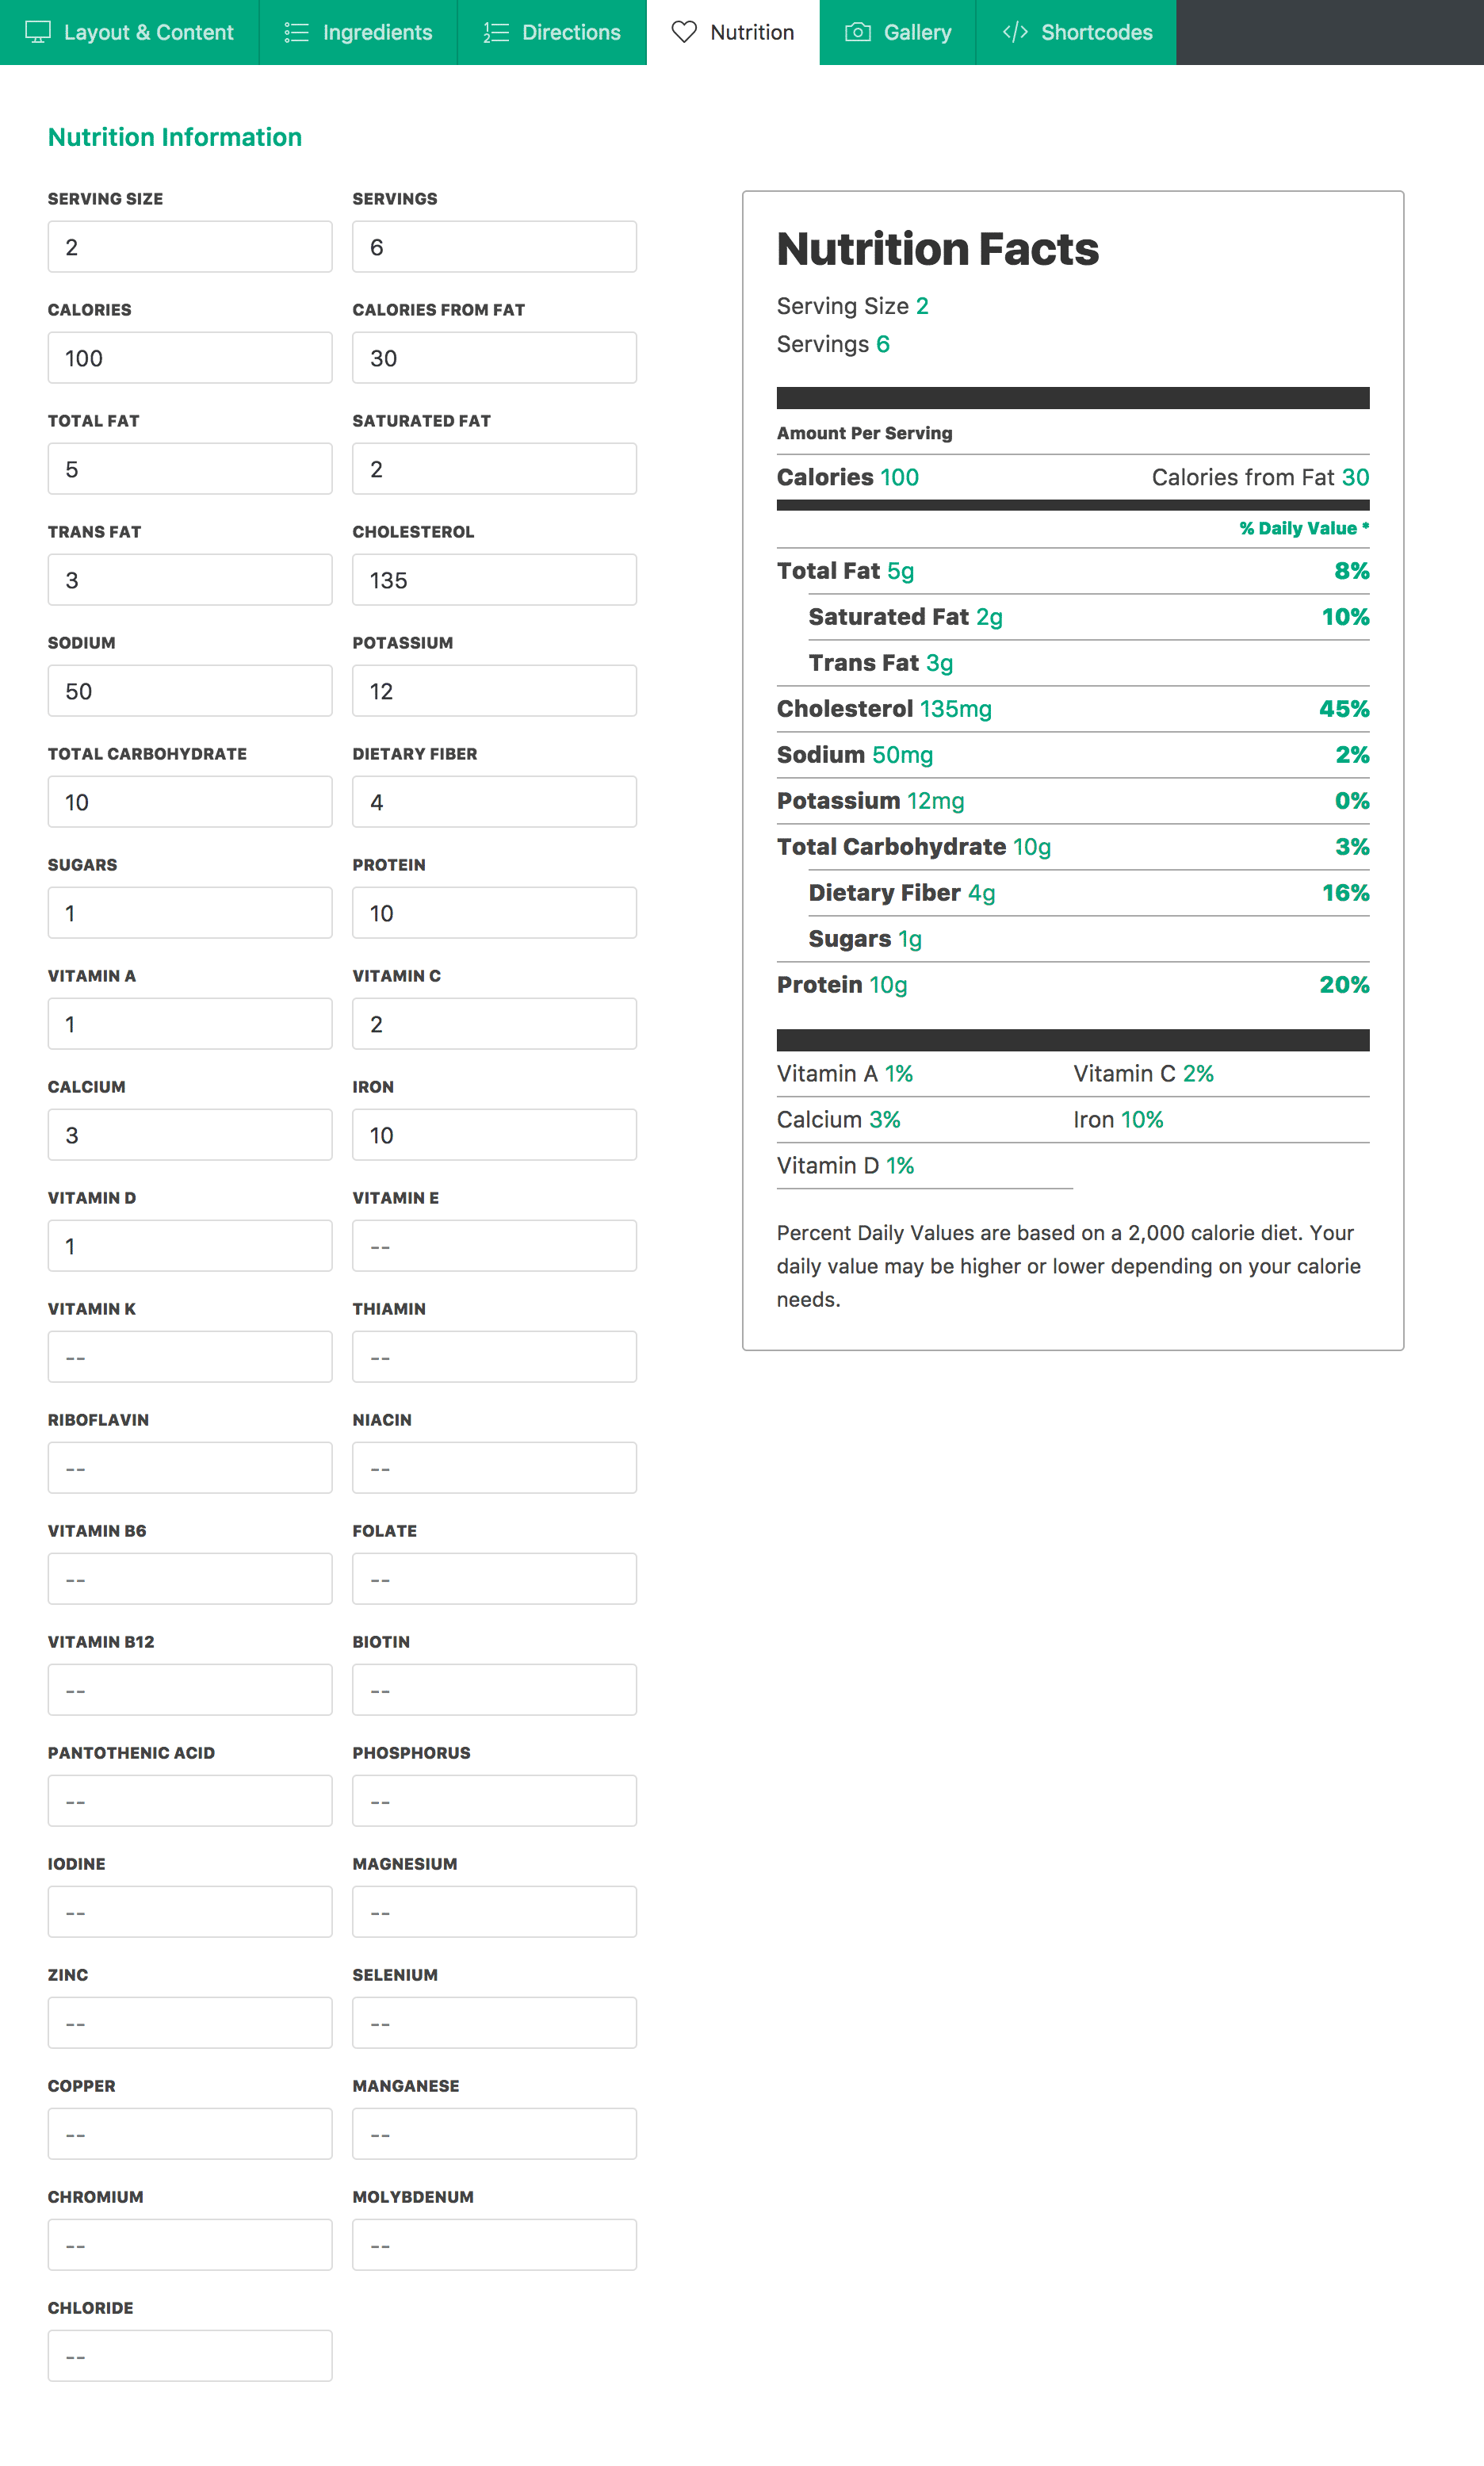Click the Protein input field
1484x2466 pixels.
coord(494,913)
